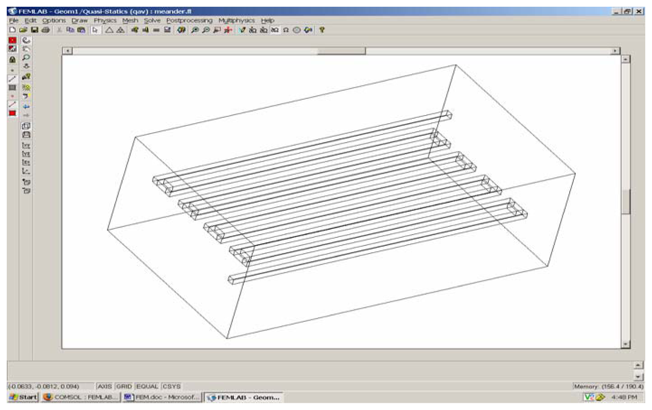Screen dimensions: 652x410
Task: Toggle the EQUAL status bar option
Action: click(147, 386)
